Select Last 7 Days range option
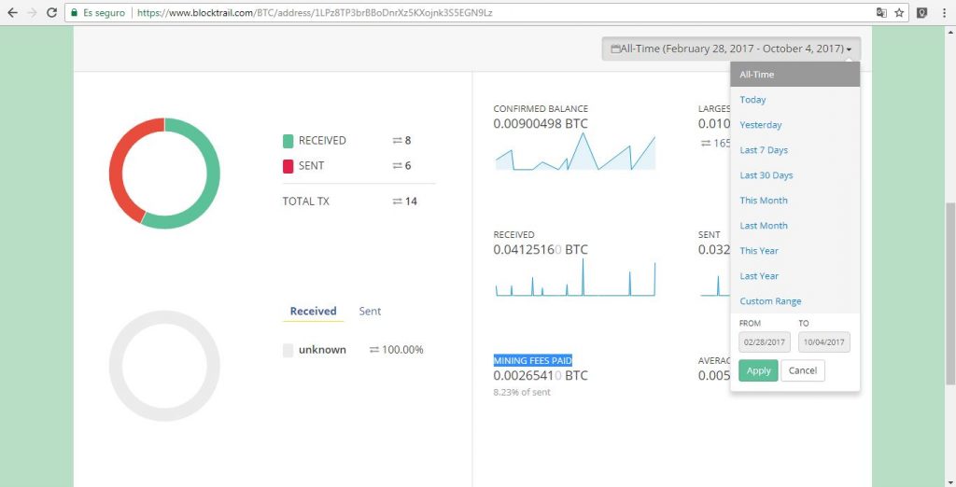Image resolution: width=956 pixels, height=487 pixels. click(764, 150)
